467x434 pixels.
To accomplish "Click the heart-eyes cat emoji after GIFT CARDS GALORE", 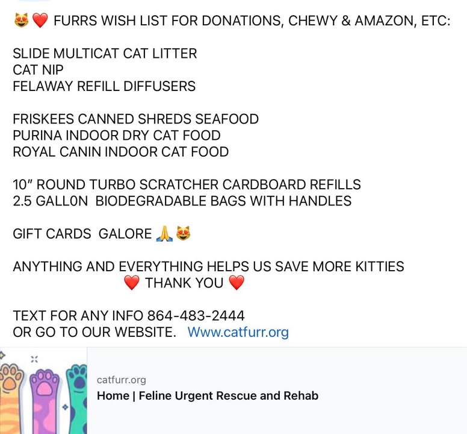I will click(183, 233).
